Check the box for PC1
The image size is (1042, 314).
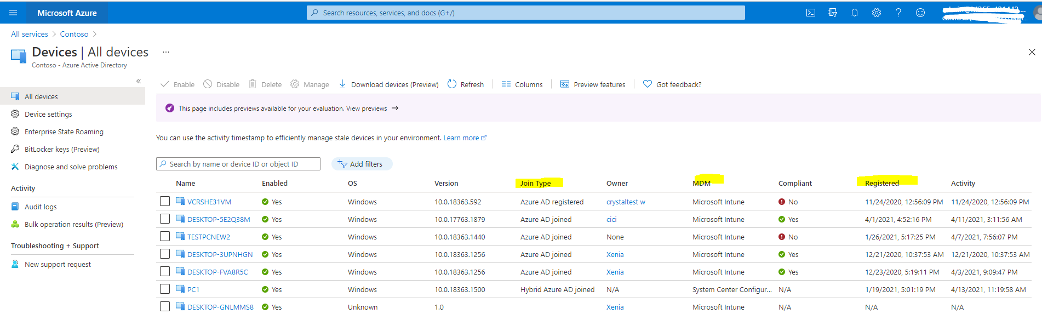(165, 289)
